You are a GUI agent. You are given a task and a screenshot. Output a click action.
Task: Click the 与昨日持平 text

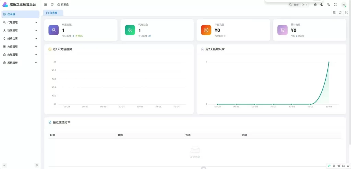tap(220, 36)
